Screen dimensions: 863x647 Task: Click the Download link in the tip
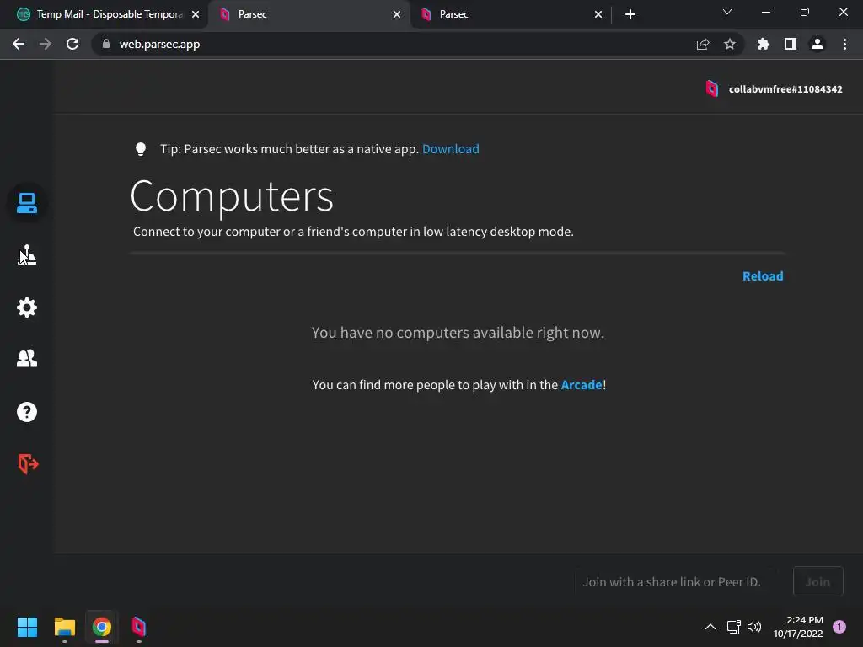450,149
